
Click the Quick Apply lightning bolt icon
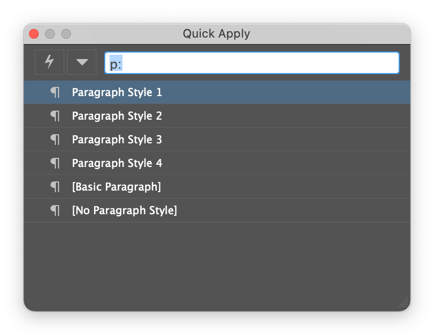49,62
